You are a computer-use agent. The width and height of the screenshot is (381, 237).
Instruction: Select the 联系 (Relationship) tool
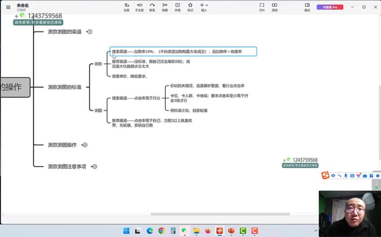pyautogui.click(x=152, y=7)
